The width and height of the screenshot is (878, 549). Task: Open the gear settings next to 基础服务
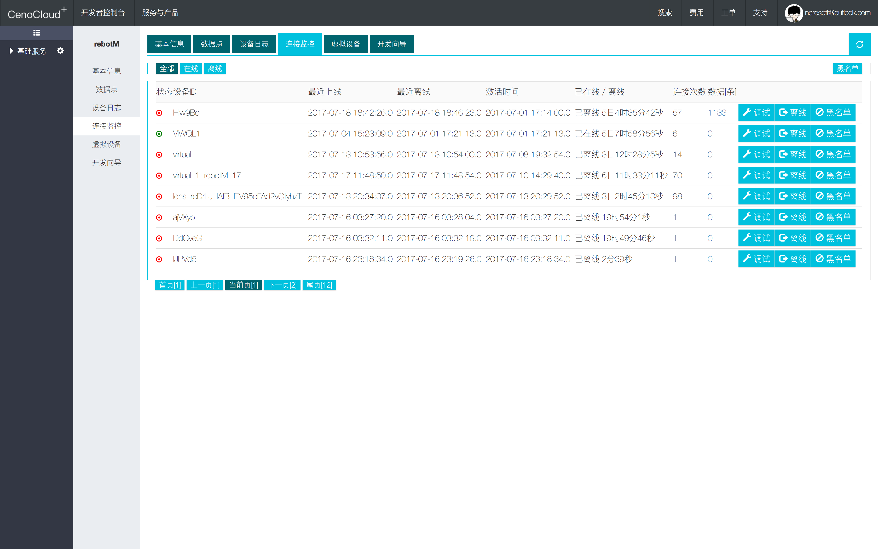click(60, 51)
